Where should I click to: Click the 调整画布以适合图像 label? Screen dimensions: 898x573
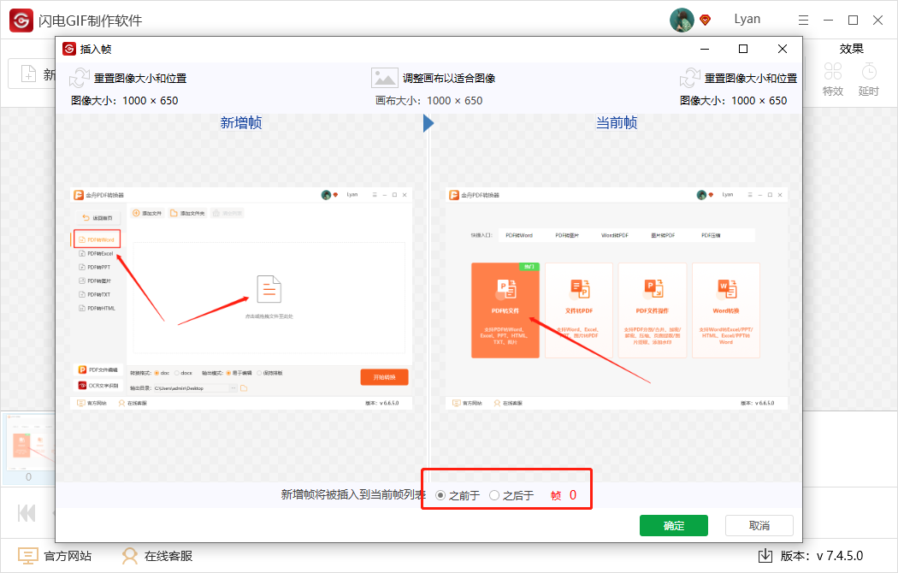pos(448,79)
